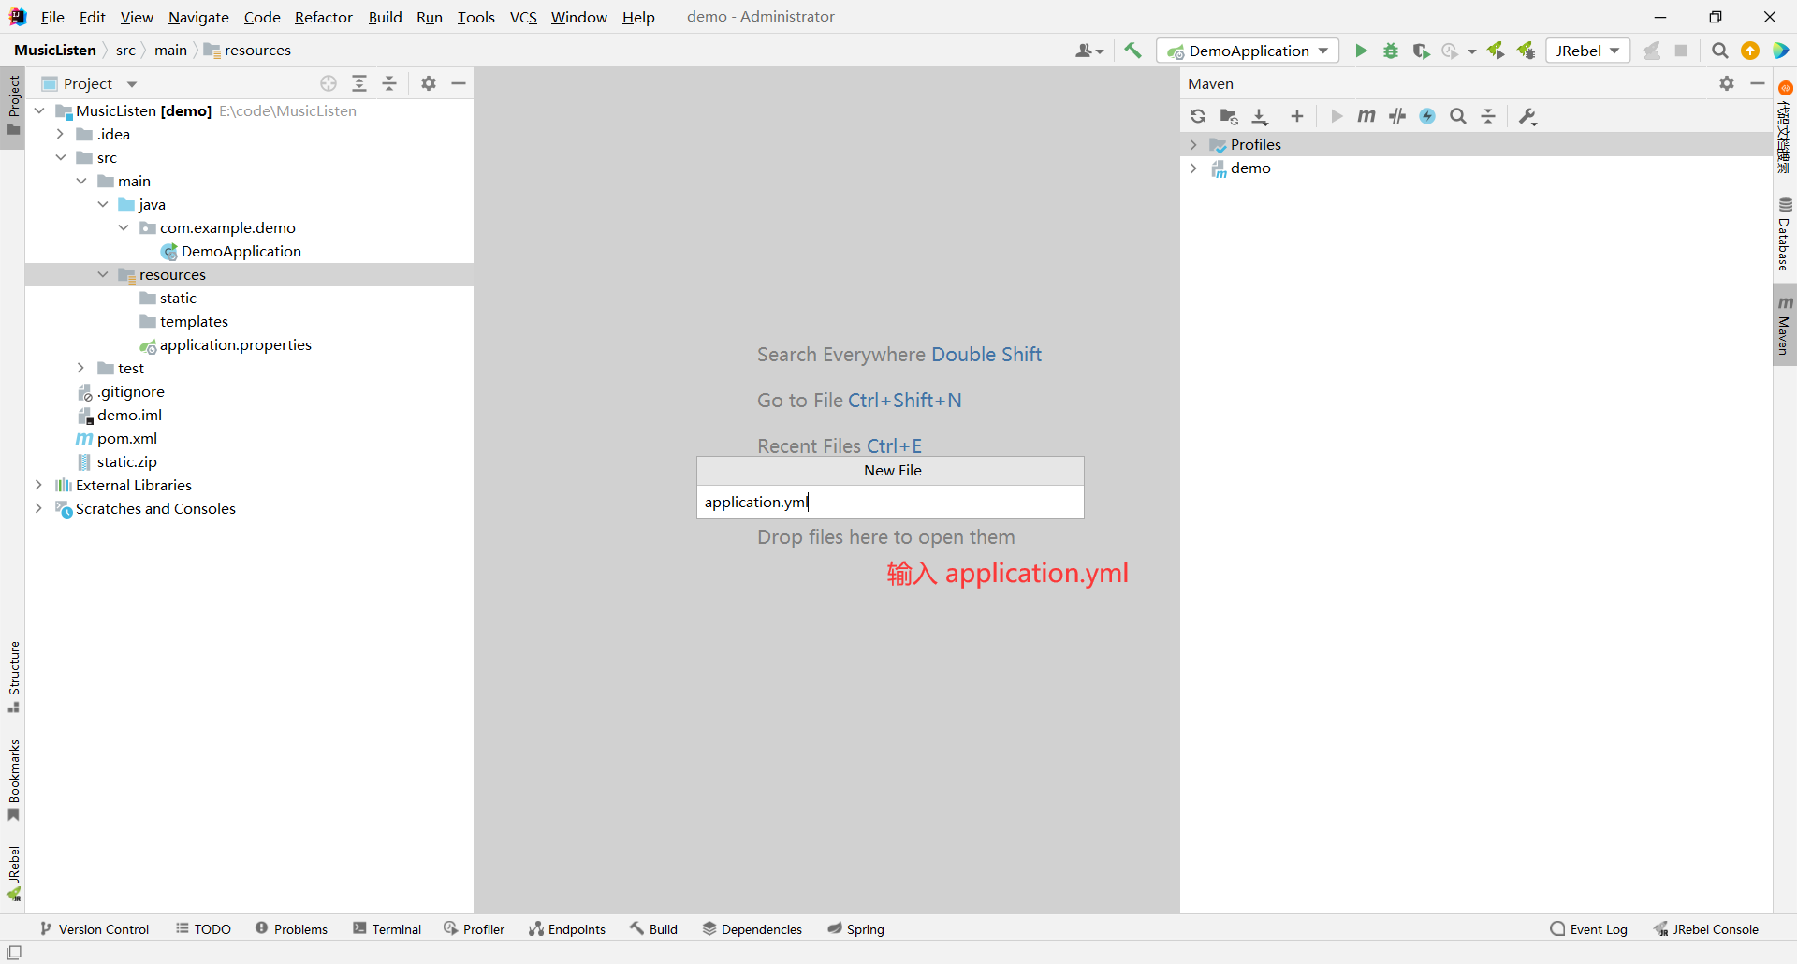Image resolution: width=1797 pixels, height=964 pixels.
Task: Open Project panel gear options
Action: [429, 83]
